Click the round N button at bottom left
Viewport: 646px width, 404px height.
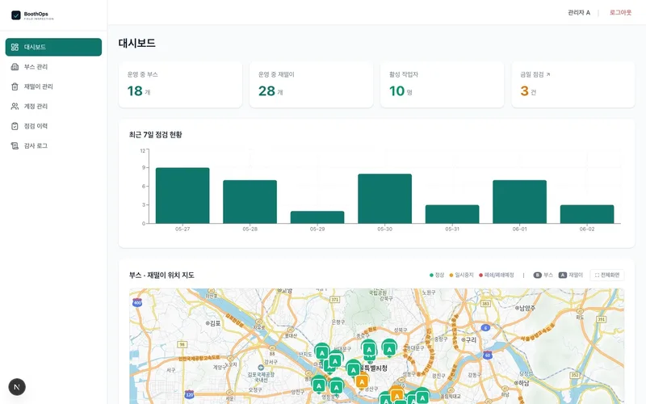[x=17, y=387]
